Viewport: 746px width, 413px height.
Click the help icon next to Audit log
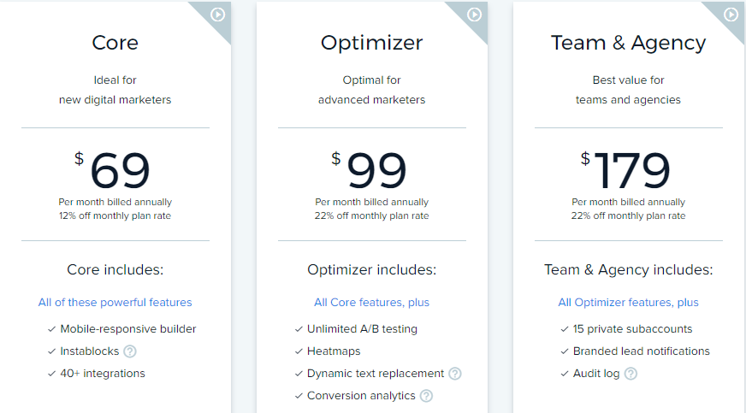[x=631, y=374]
